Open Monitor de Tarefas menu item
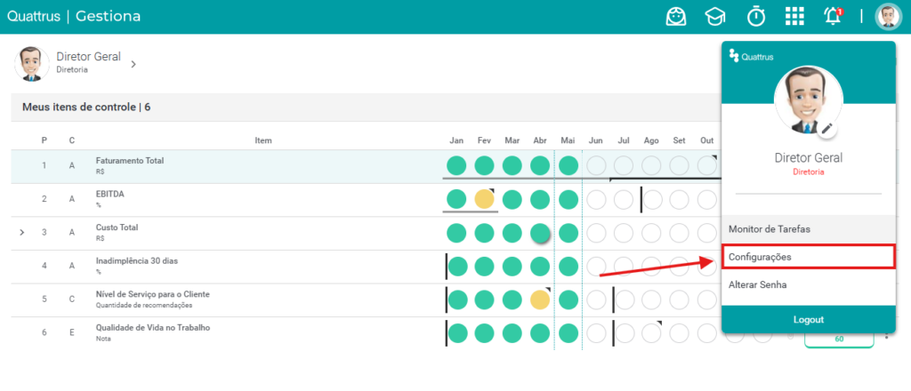This screenshot has width=911, height=391. 809,229
